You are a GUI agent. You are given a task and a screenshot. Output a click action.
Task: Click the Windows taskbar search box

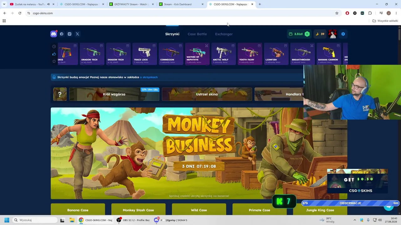(x=35, y=220)
